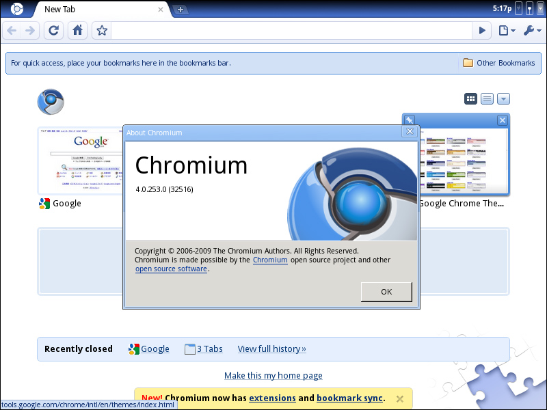Viewport: 547px width, 410px height.
Task: Reload the current page
Action: 53,31
